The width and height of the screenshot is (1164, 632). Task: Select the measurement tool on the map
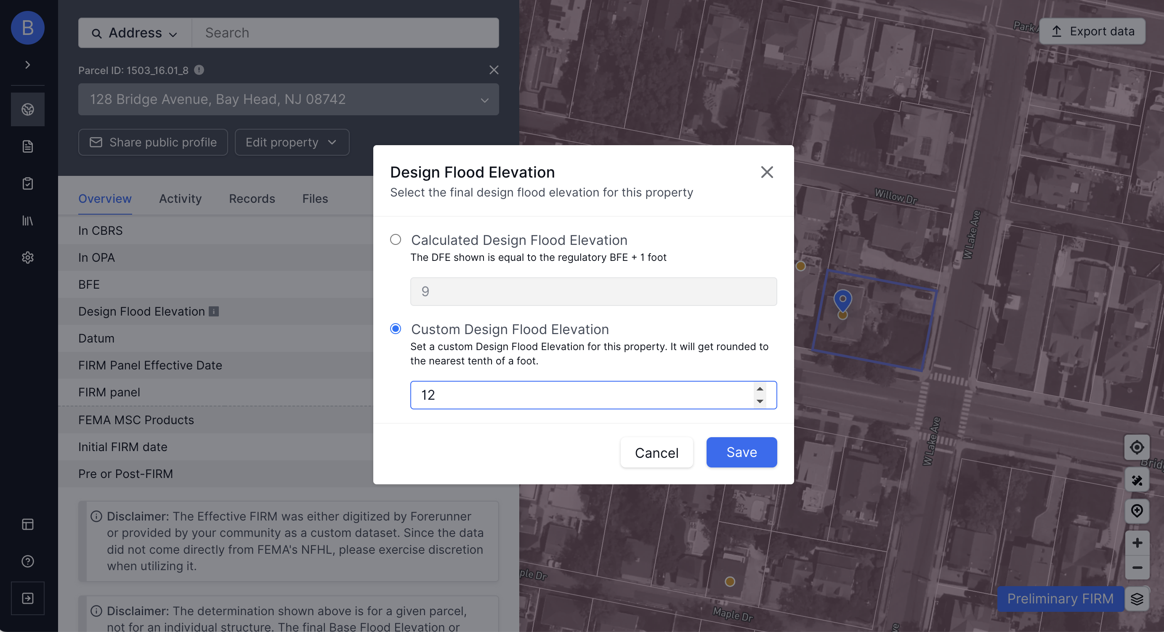pos(1137,480)
